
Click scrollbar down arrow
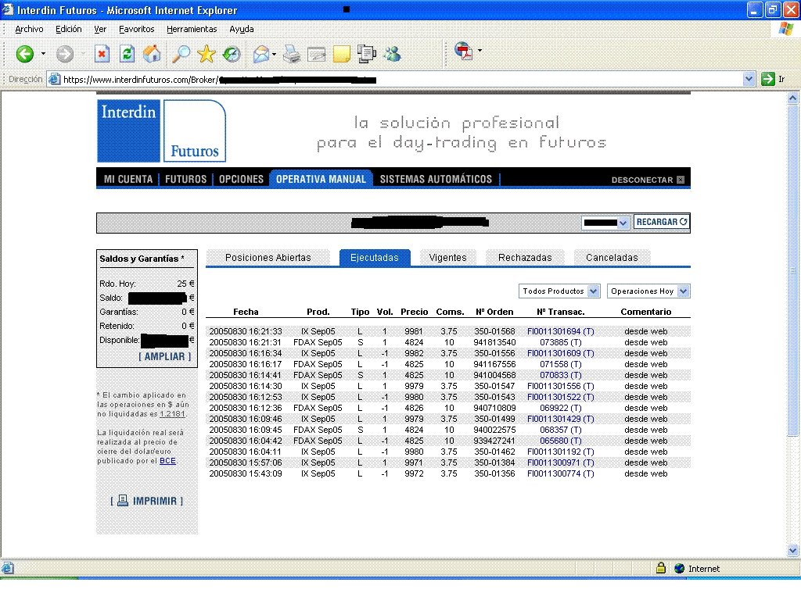click(792, 551)
